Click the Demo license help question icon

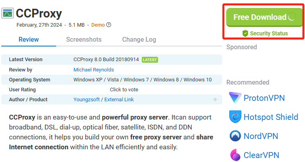[x=109, y=25]
